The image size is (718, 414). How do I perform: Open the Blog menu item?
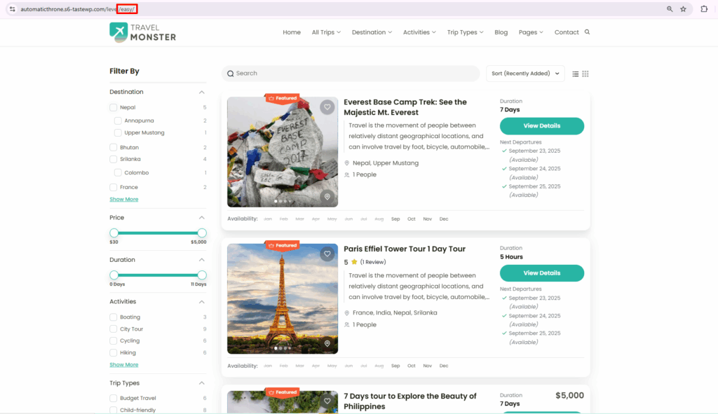point(501,32)
